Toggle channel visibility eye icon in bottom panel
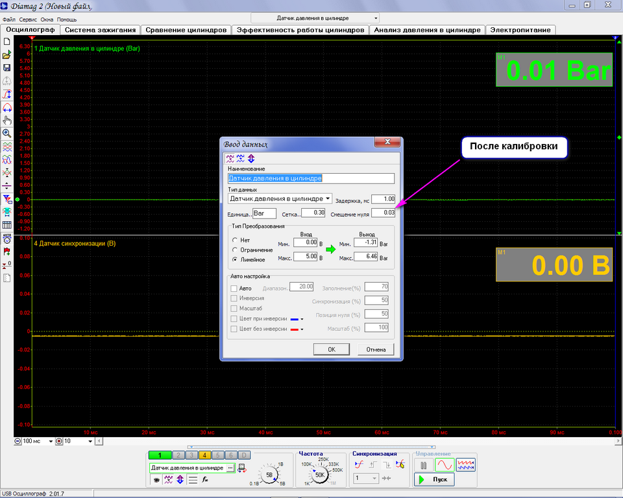Viewport: 623px width, 498px height. 157,480
